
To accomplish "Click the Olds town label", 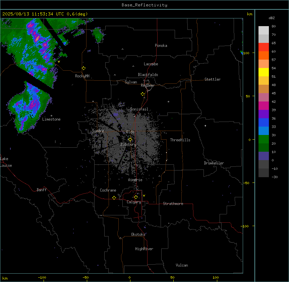I will tap(130, 132).
